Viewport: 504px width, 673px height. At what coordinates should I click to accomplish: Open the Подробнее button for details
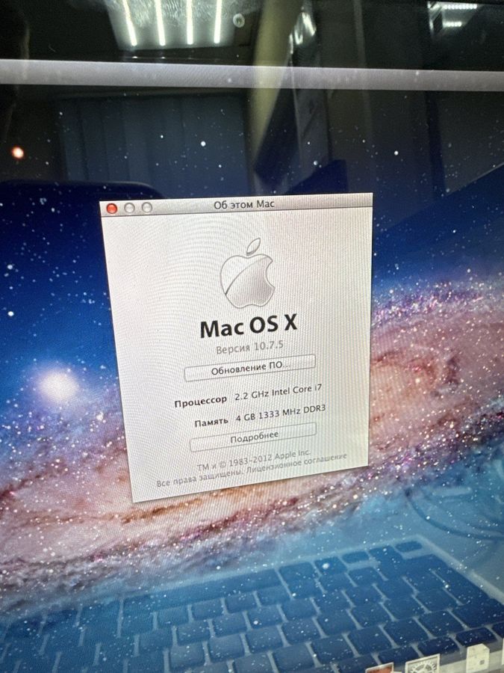[x=253, y=436]
